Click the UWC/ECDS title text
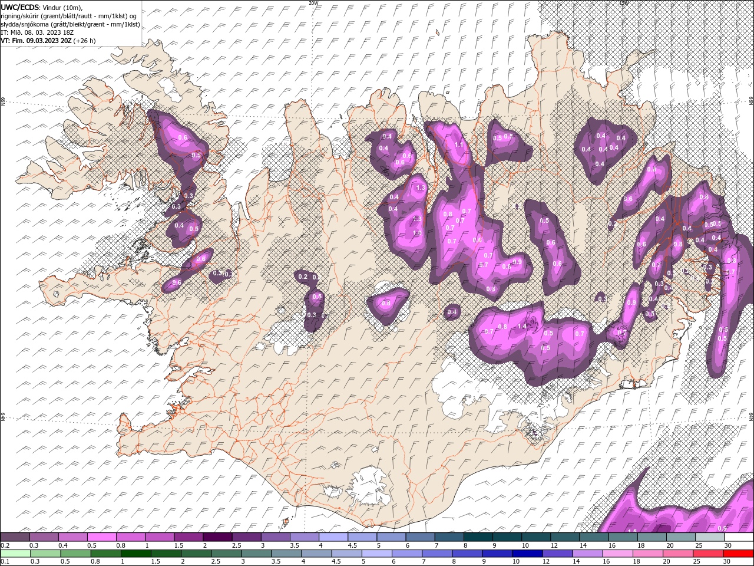754x566 pixels. click(x=20, y=6)
